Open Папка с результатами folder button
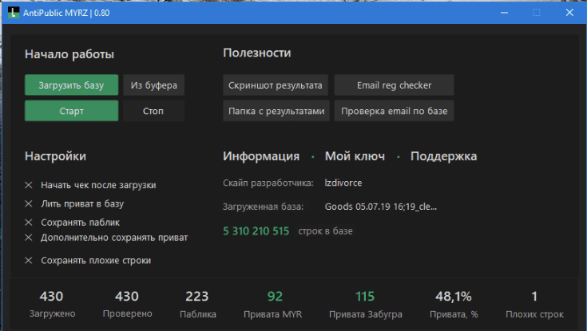The image size is (587, 331). pyautogui.click(x=276, y=111)
